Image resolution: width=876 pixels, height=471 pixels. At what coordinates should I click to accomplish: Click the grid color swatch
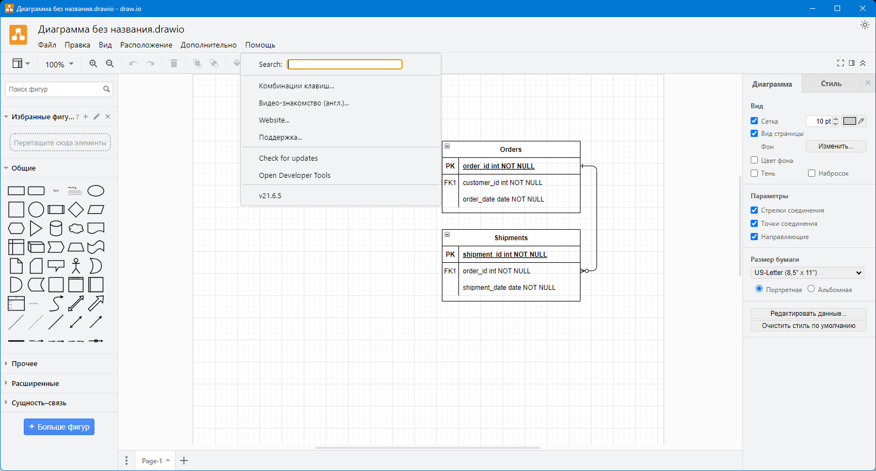pyautogui.click(x=849, y=121)
